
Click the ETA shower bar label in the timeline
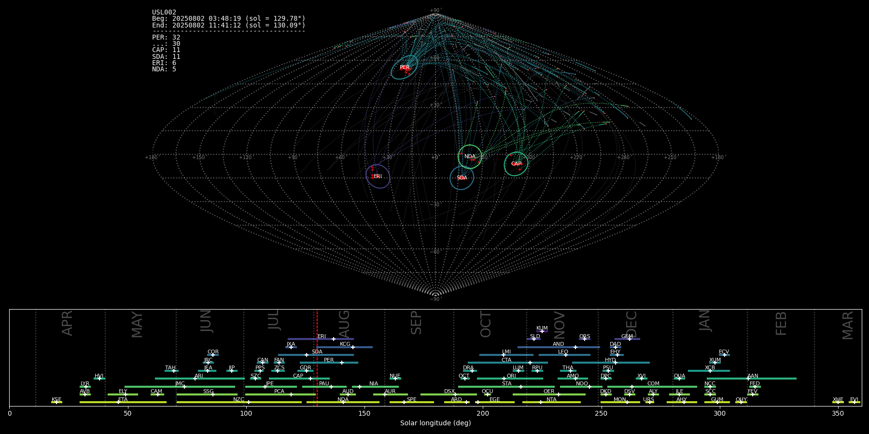click(123, 400)
